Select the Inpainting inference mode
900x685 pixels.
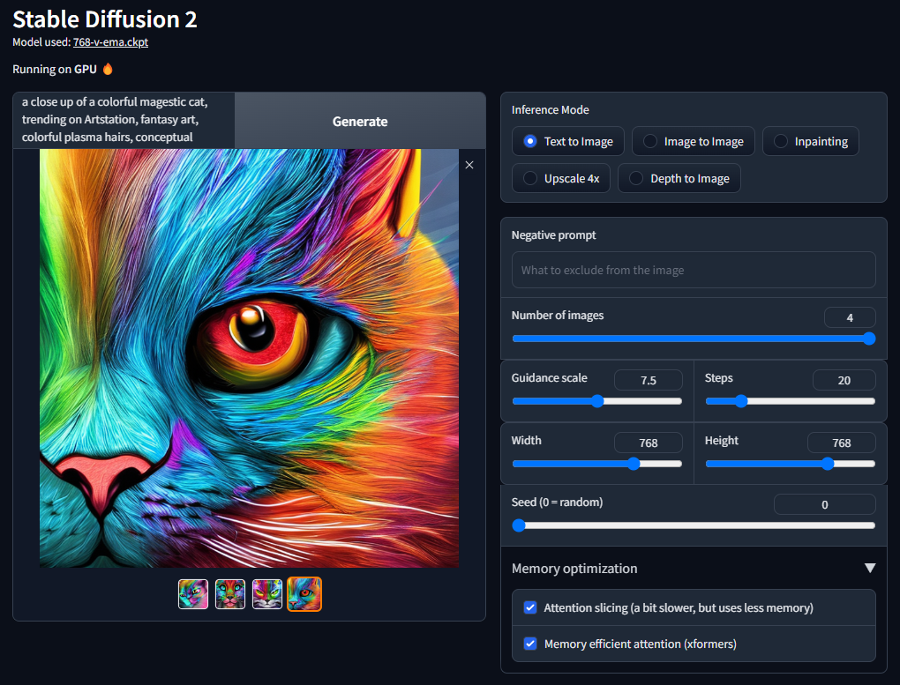(810, 141)
